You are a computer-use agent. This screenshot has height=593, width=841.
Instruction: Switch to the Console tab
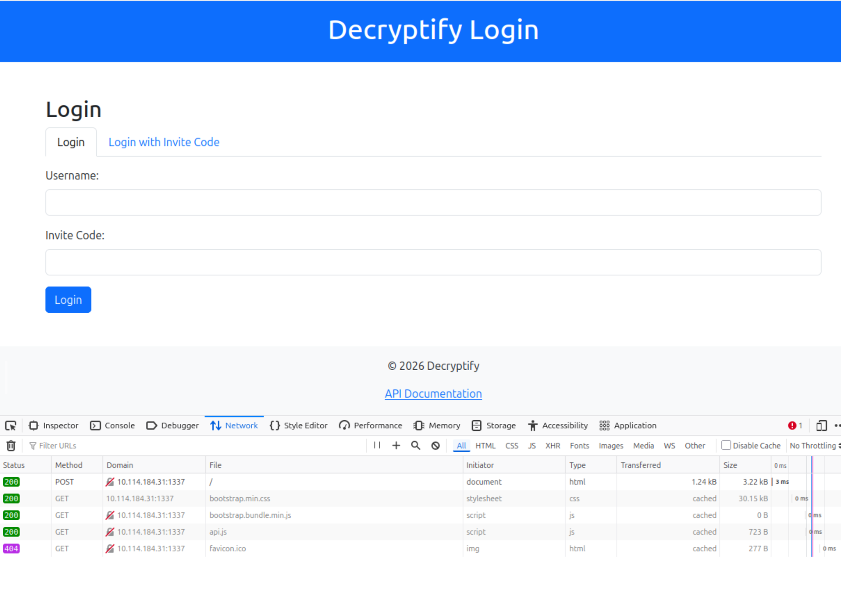coord(113,425)
